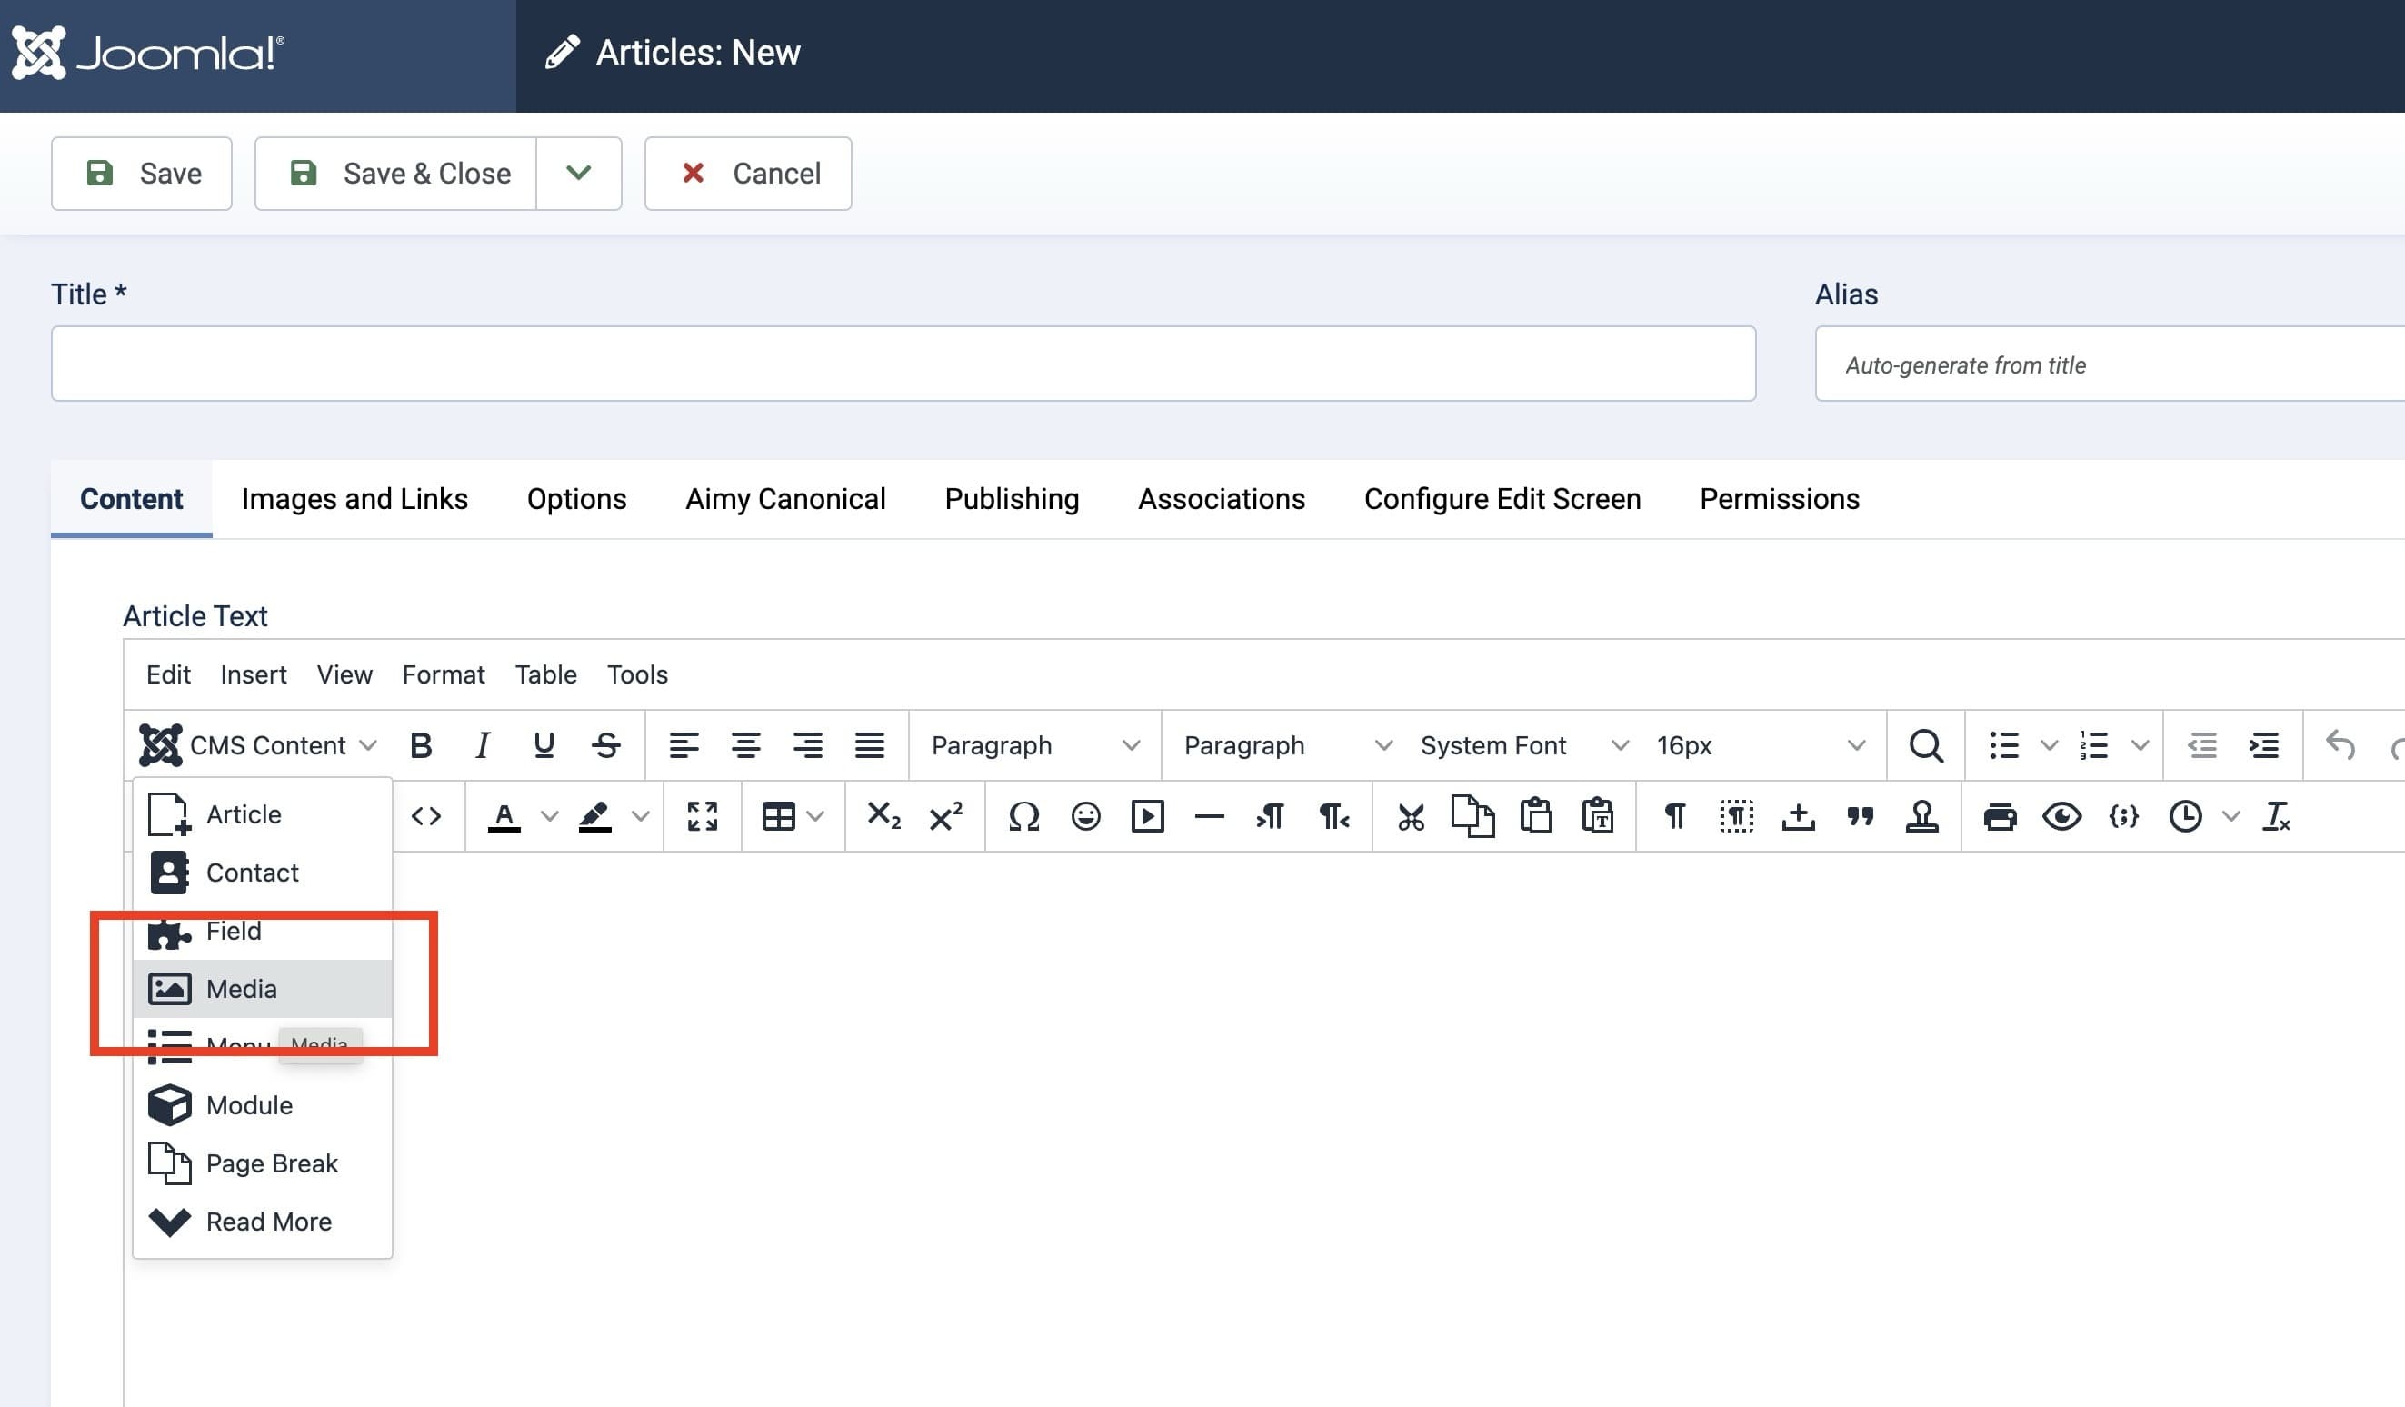This screenshot has width=2405, height=1407.
Task: Toggle show blocks icon
Action: [1737, 816]
